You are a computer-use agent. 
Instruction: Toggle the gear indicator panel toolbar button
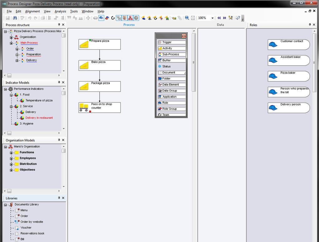[x=136, y=18]
